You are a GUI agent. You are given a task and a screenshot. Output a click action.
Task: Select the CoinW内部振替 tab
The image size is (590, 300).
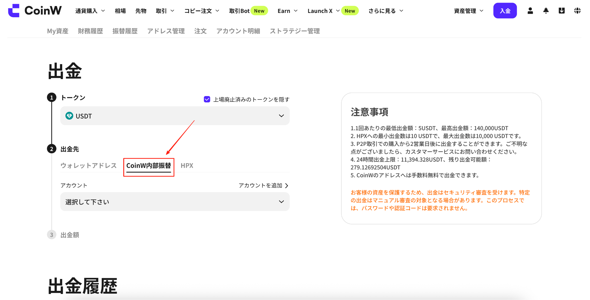coord(149,166)
